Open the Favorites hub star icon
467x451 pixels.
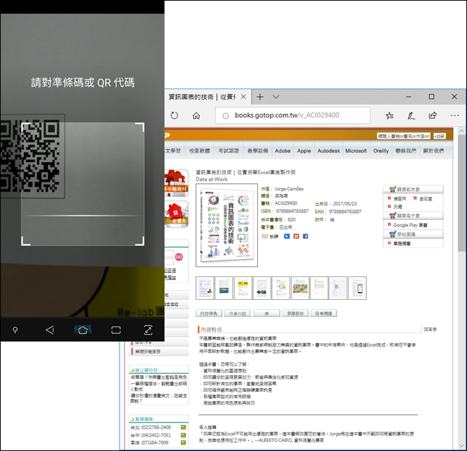pyautogui.click(x=390, y=116)
